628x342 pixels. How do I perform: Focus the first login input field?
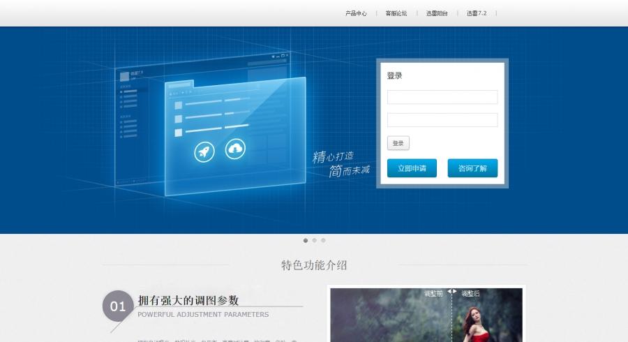[x=442, y=97]
